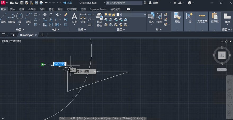Select the Hatch tool
This screenshot has width=233, height=120.
coord(35,25)
